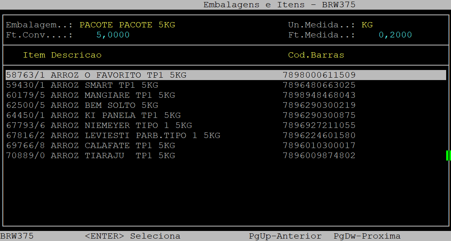Image resolution: width=451 pixels, height=241 pixels.
Task: Select item code 67793/6
Action: coord(25,126)
